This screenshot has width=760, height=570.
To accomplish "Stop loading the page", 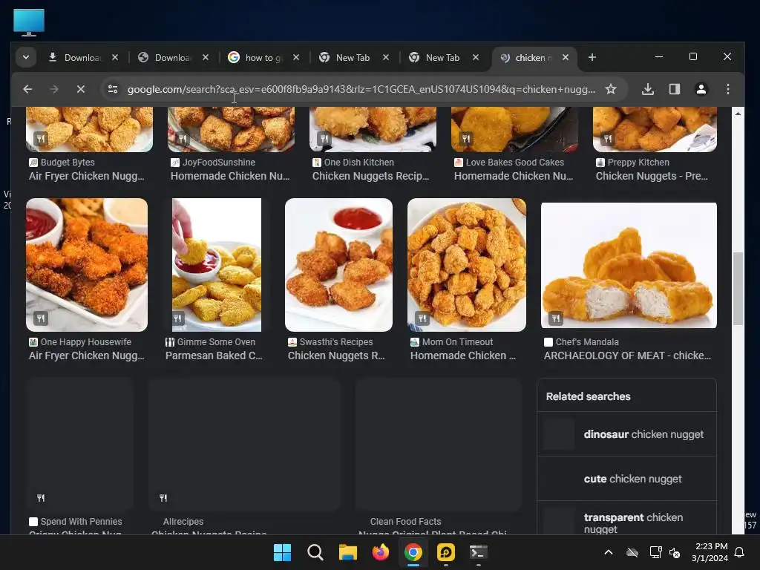I will pos(81,89).
